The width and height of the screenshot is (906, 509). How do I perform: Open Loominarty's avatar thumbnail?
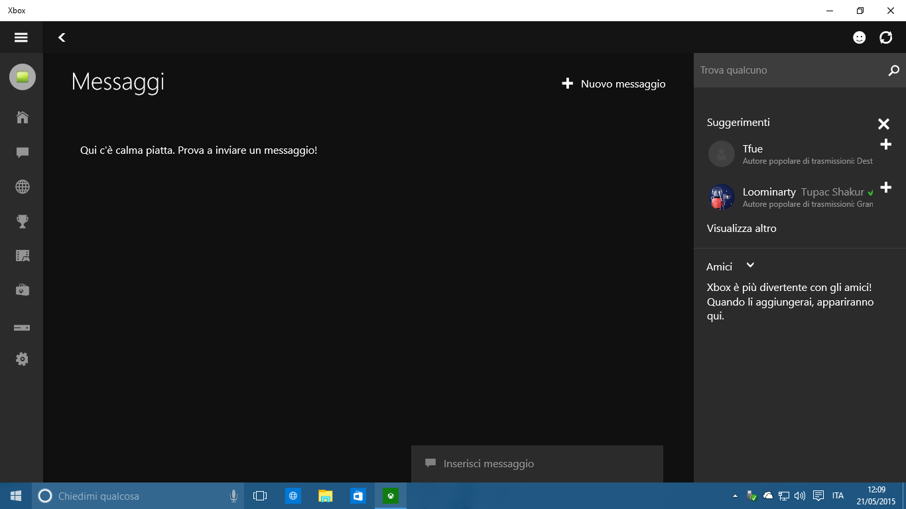722,197
